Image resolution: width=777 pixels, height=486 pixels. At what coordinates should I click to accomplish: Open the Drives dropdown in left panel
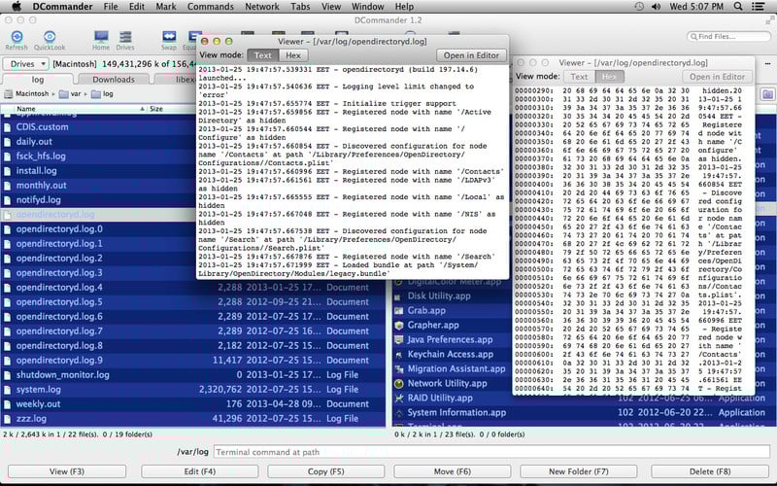click(26, 64)
